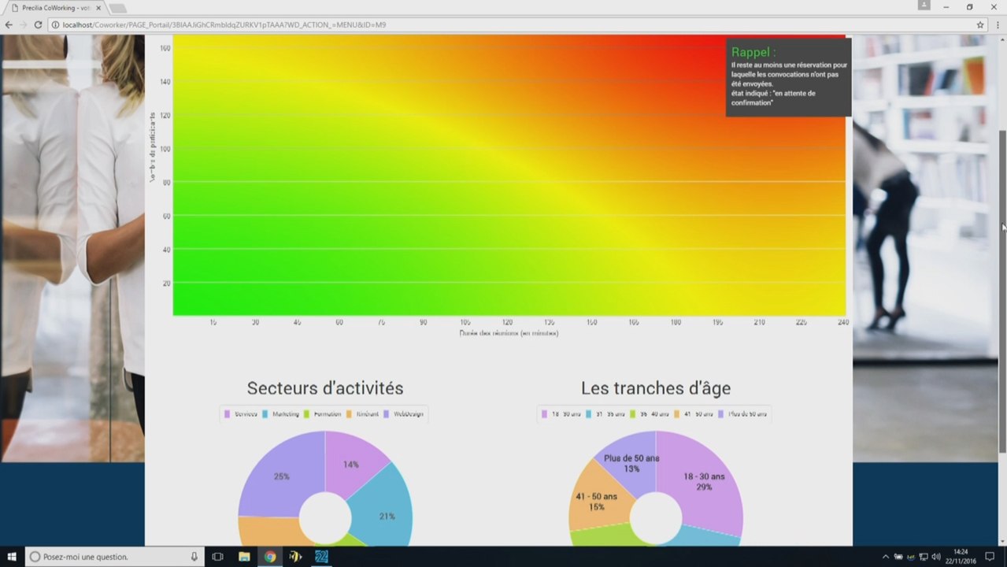Click the 14% slice in Secteurs chart

[x=352, y=463]
